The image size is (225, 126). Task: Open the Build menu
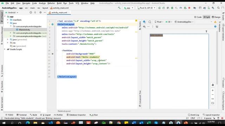coord(59,3)
